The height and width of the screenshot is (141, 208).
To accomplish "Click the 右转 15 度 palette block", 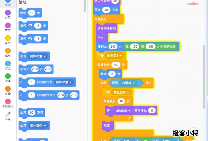I will [x=23, y=26].
